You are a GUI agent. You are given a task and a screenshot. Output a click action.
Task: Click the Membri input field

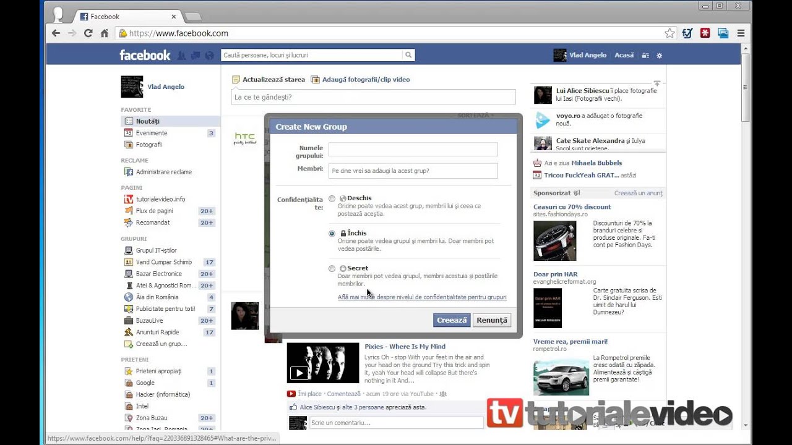(x=413, y=171)
